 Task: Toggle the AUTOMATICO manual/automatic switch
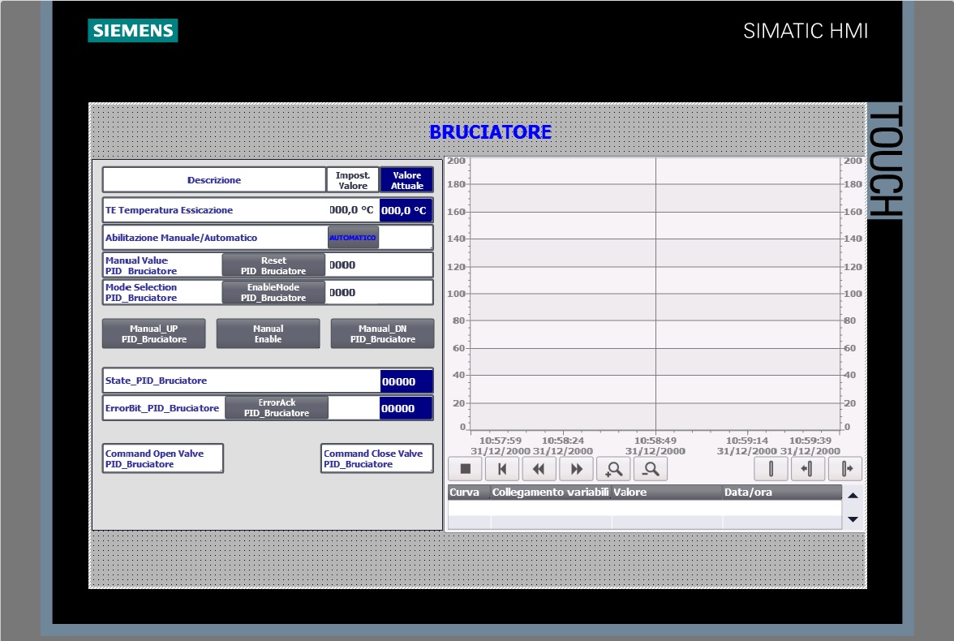coord(353,238)
